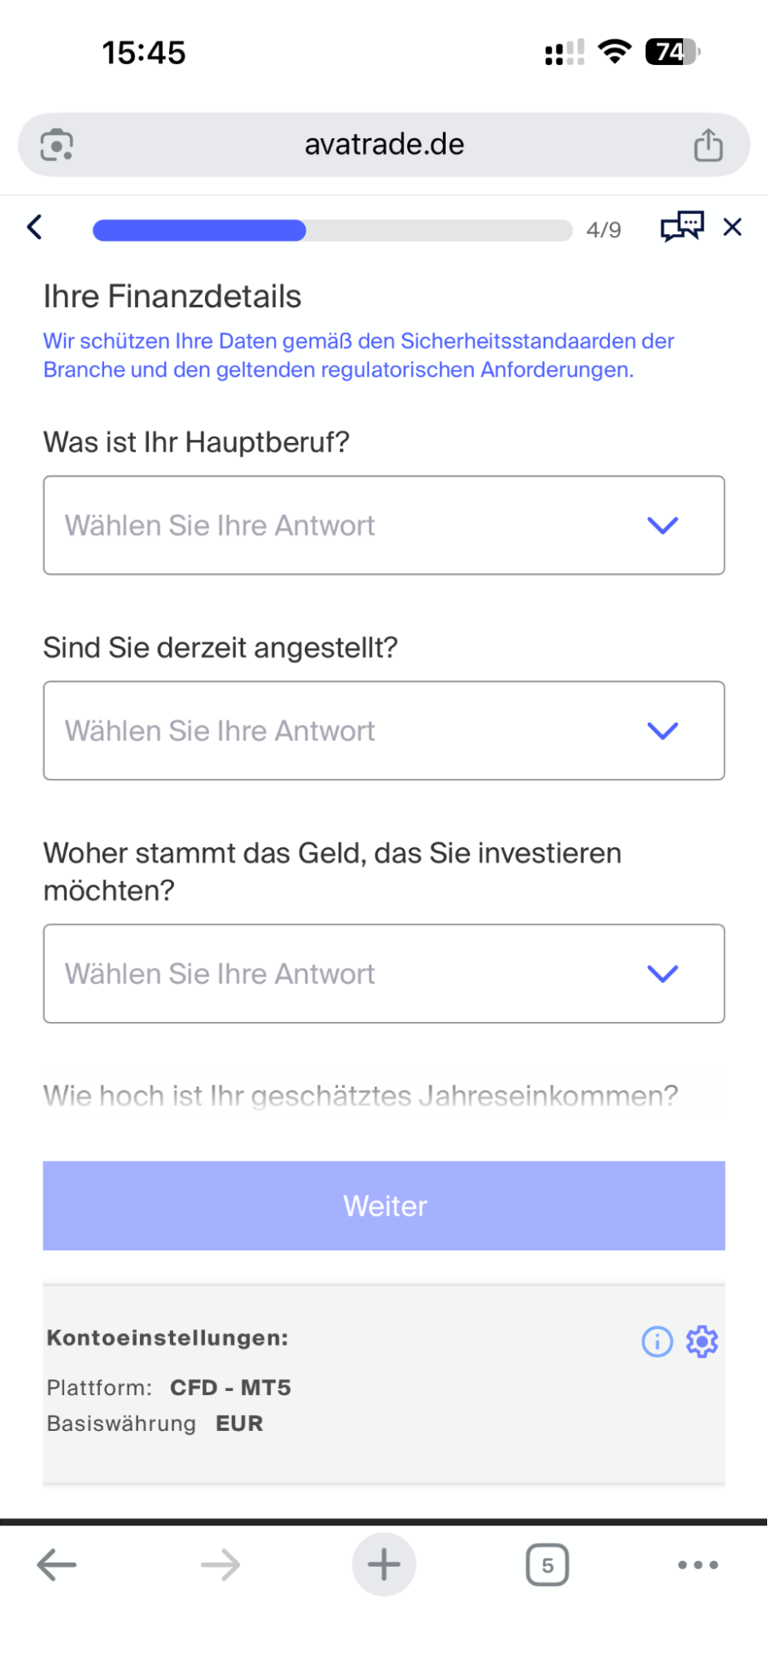The width and height of the screenshot is (768, 1665).
Task: Go back to previous registration step
Action: [35, 227]
